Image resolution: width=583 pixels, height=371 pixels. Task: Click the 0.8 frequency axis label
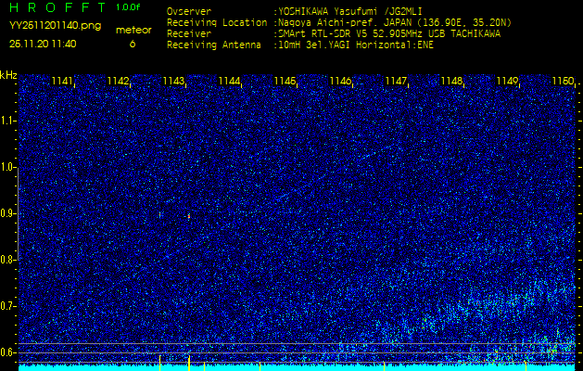(6, 261)
